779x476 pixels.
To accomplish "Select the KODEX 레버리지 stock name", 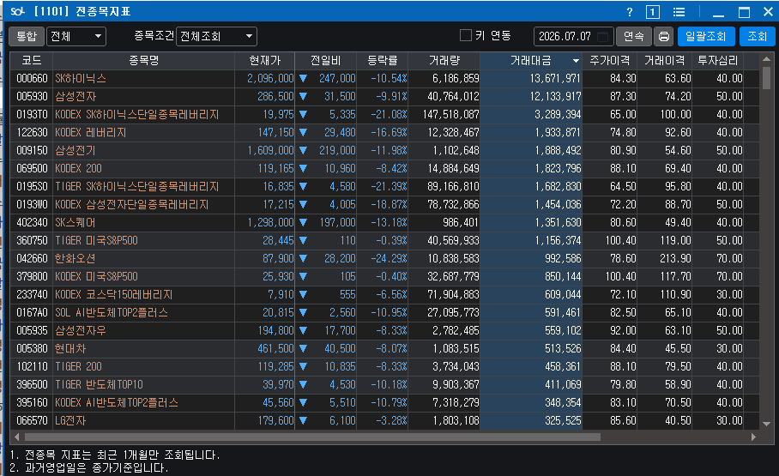I will click(90, 133).
